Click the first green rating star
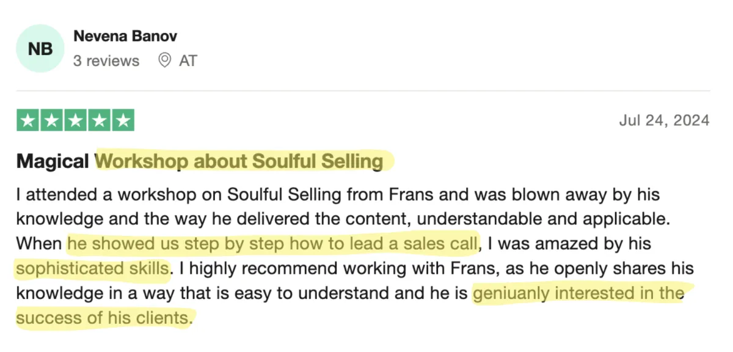This screenshot has width=733, height=352. tap(28, 120)
